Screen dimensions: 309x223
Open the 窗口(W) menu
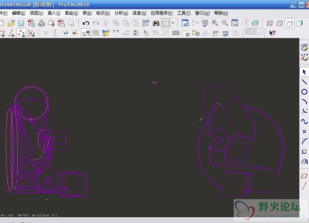[202, 13]
